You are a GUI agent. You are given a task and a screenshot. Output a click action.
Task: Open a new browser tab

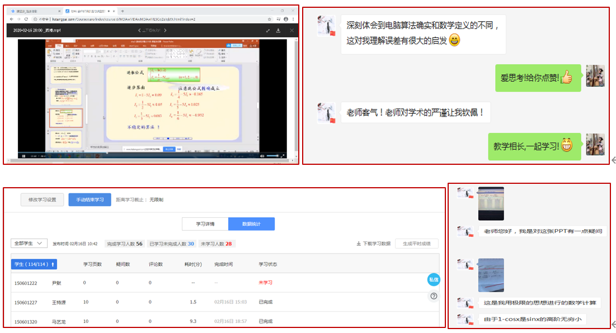123,11
